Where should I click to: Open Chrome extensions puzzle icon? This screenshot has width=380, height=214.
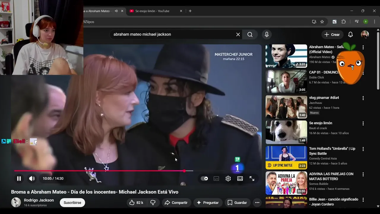click(x=343, y=22)
